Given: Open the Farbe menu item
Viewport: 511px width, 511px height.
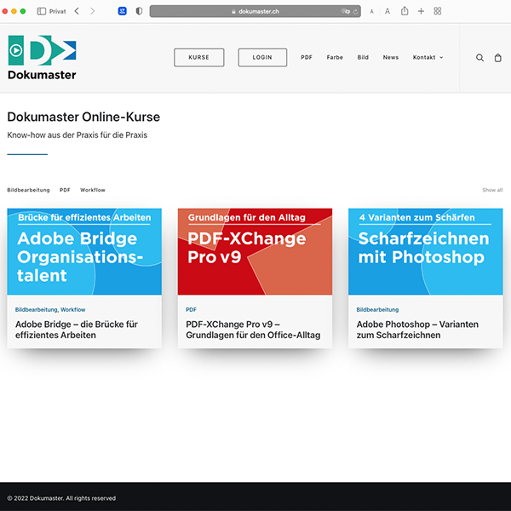Looking at the screenshot, I should coord(335,57).
